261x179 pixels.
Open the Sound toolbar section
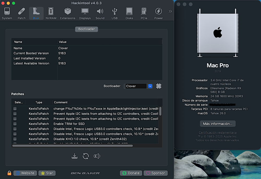click(100, 14)
